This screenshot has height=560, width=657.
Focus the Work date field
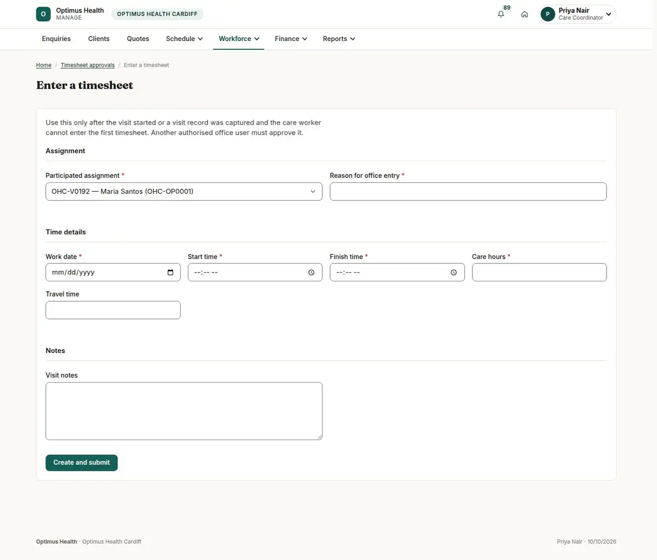(x=113, y=273)
